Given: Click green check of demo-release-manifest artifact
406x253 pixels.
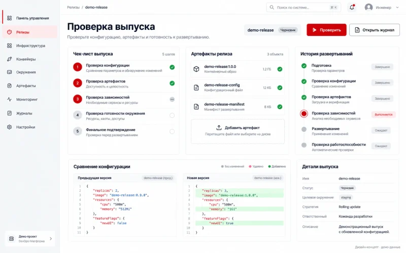Looking at the screenshot, I should tap(280, 107).
